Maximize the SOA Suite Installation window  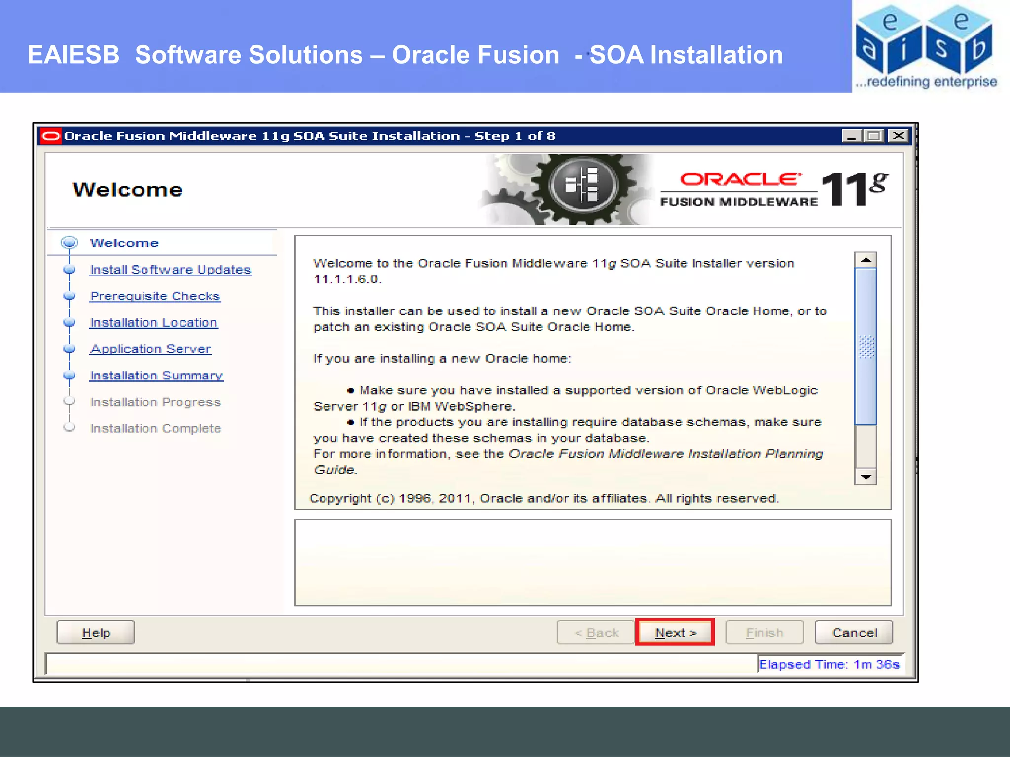874,136
